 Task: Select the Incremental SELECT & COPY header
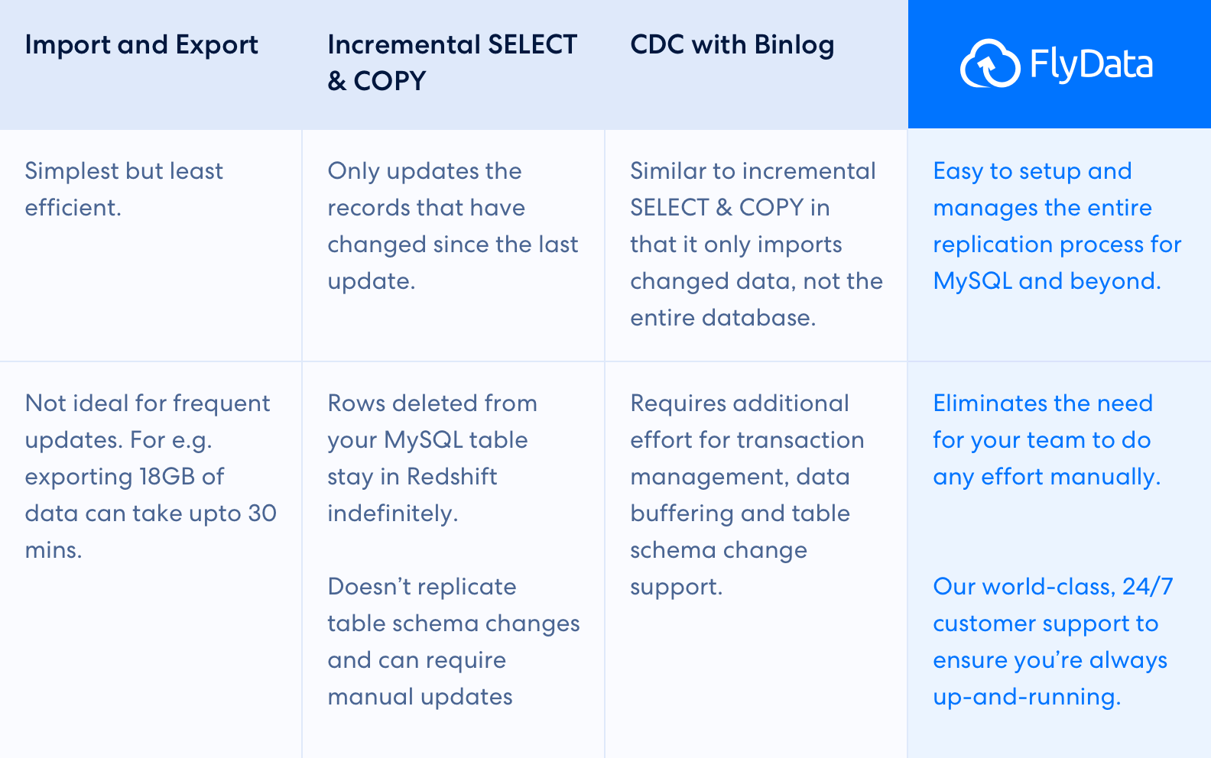point(452,63)
